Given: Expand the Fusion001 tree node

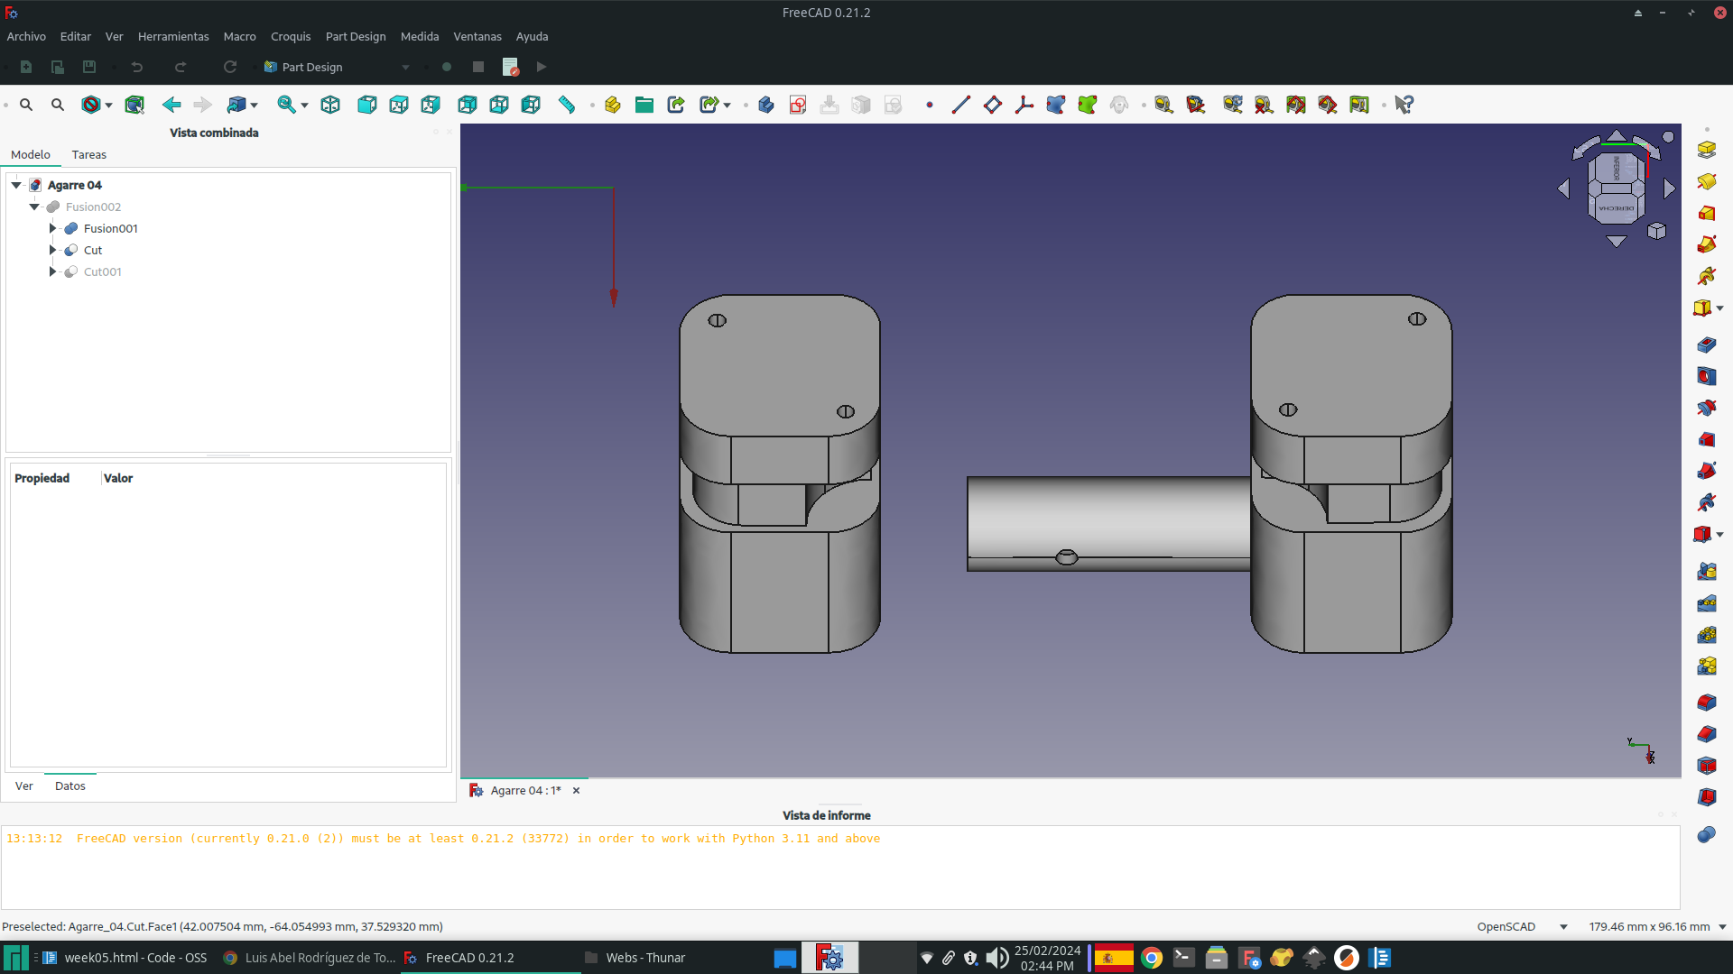Looking at the screenshot, I should coord(52,228).
